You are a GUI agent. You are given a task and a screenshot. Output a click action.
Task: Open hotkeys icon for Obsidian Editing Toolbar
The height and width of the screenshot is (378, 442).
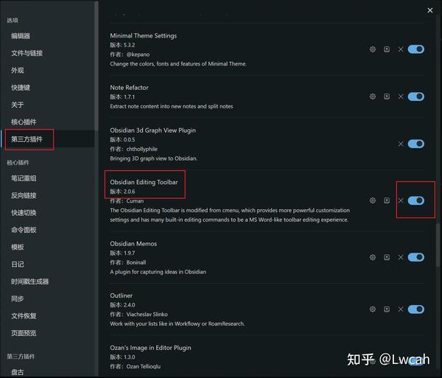click(387, 200)
